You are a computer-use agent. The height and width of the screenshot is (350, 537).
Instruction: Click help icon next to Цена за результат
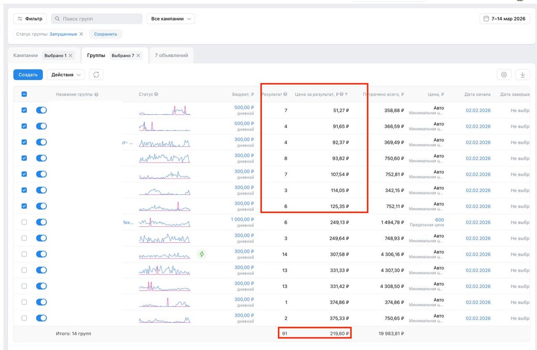click(341, 94)
